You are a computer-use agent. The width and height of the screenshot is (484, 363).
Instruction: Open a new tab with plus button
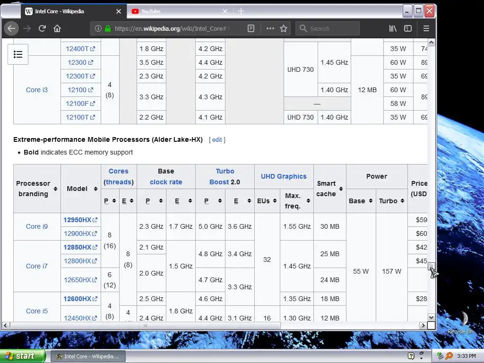[241, 11]
